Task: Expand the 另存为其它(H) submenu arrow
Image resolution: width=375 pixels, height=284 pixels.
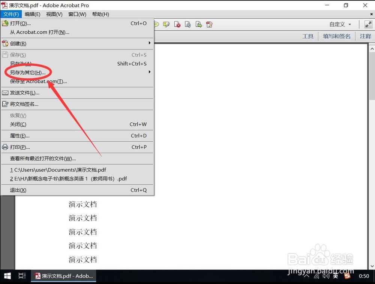Action: coord(149,72)
